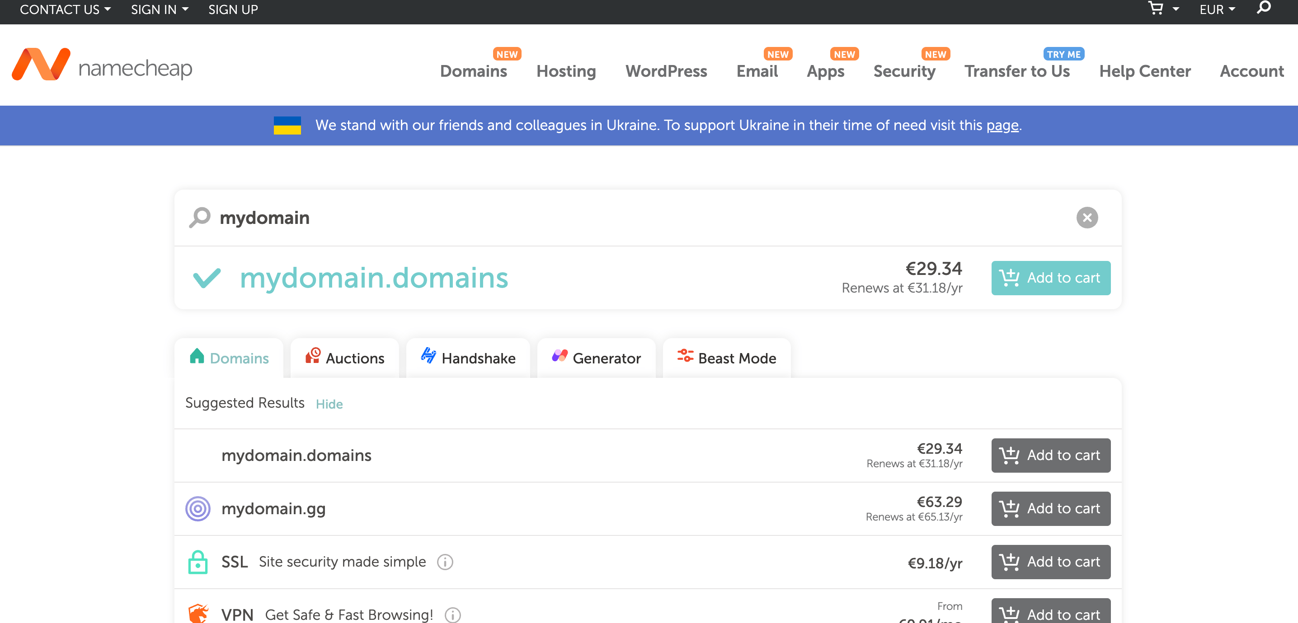Click the SIGN UP link
The image size is (1298, 623).
[233, 9]
